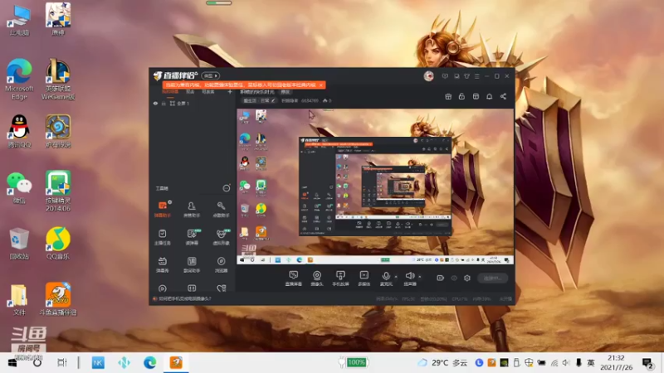Image resolution: width=664 pixels, height=373 pixels.
Task: Open the song request microphone tool
Action: (x=221, y=206)
